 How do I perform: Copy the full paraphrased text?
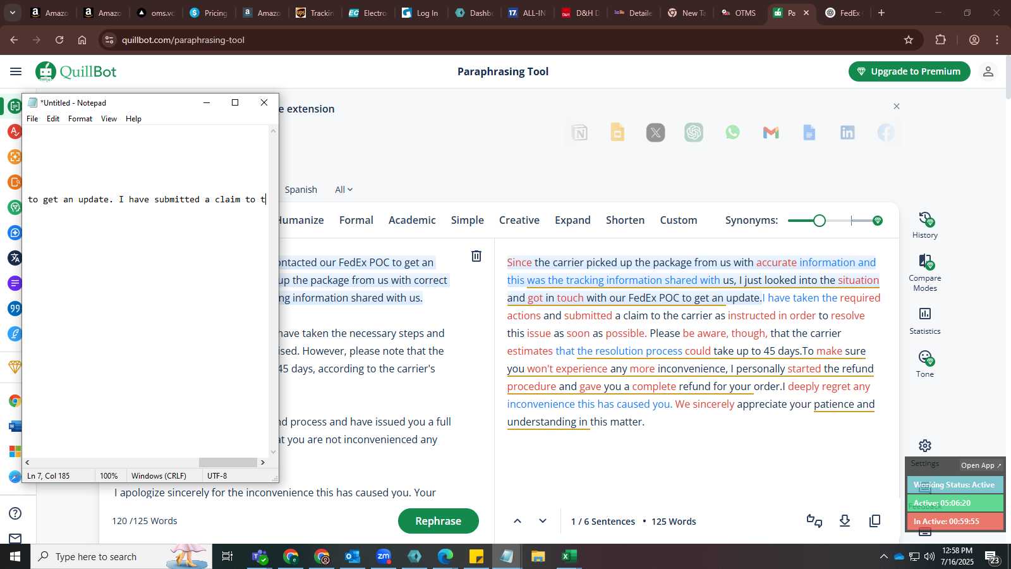(875, 521)
